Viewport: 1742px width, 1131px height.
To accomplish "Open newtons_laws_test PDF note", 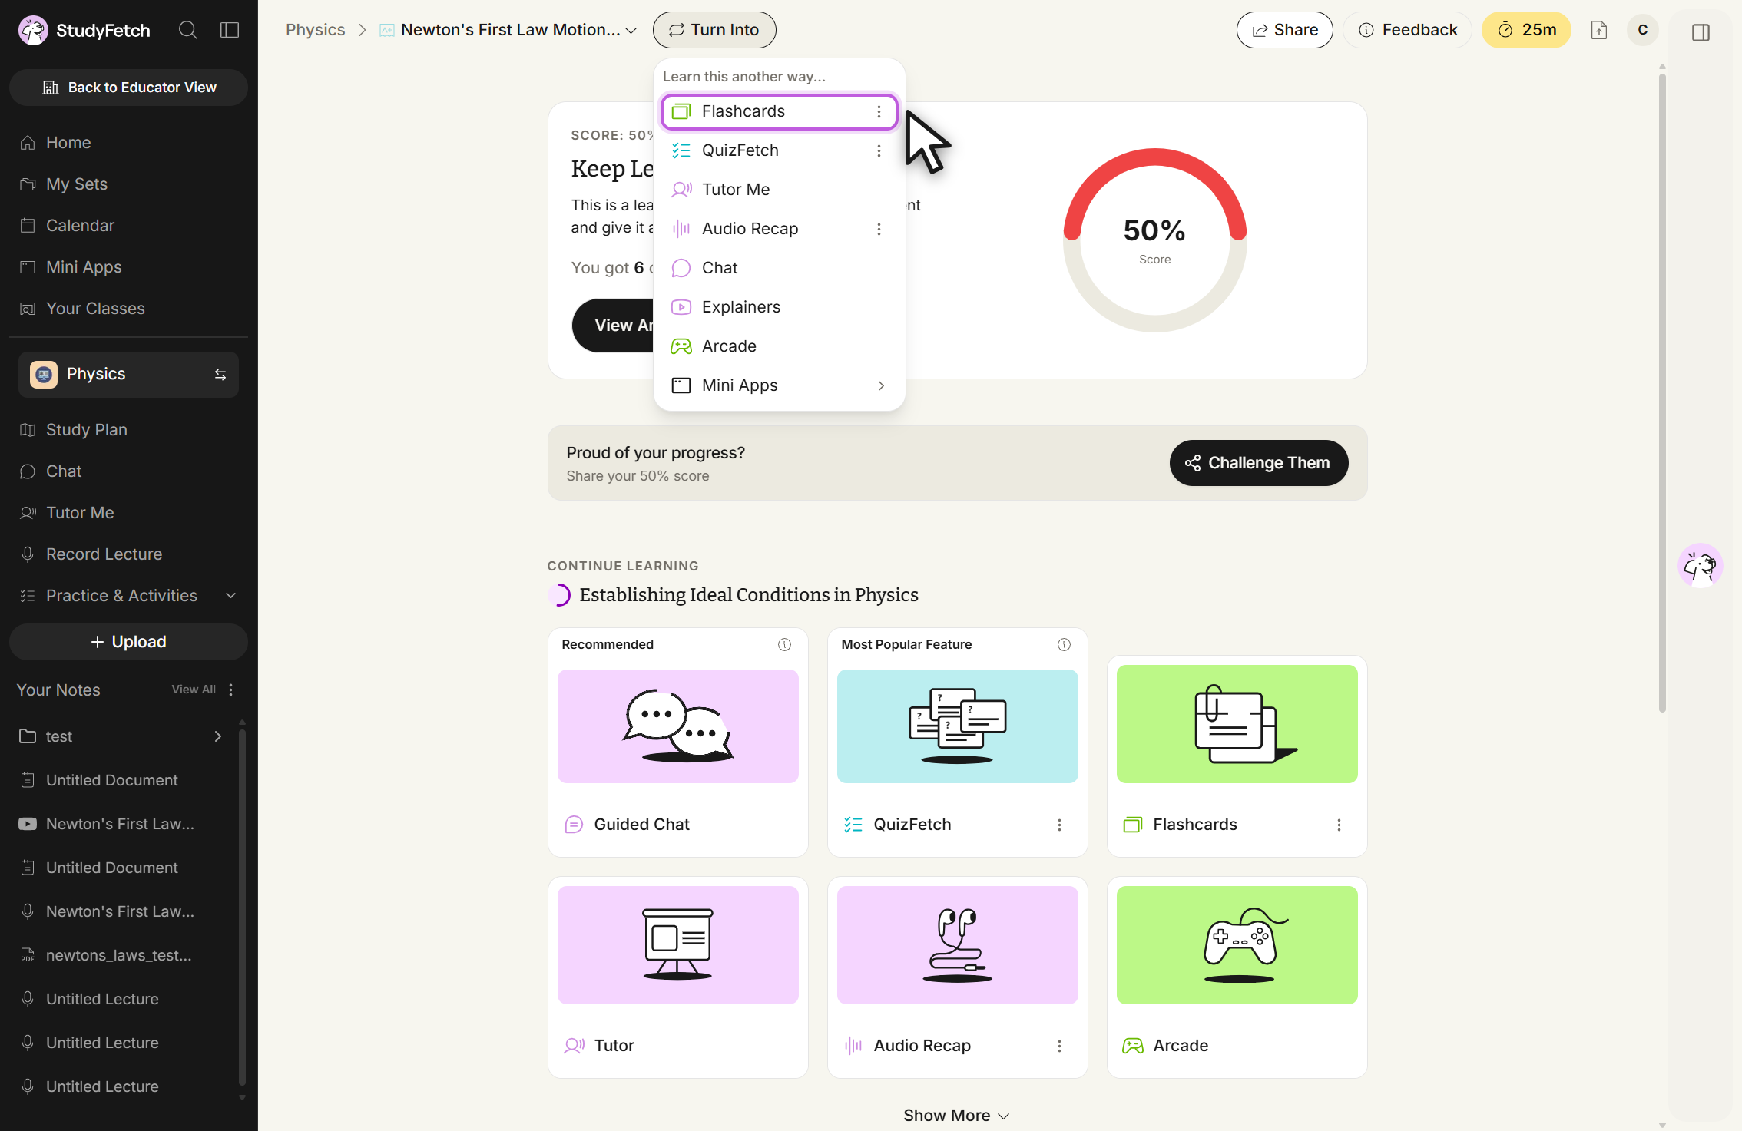I will click(x=121, y=956).
